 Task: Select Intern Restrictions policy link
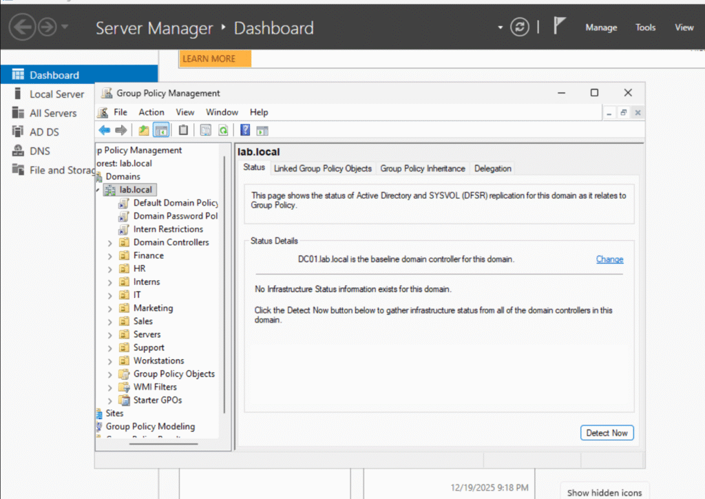pyautogui.click(x=168, y=229)
